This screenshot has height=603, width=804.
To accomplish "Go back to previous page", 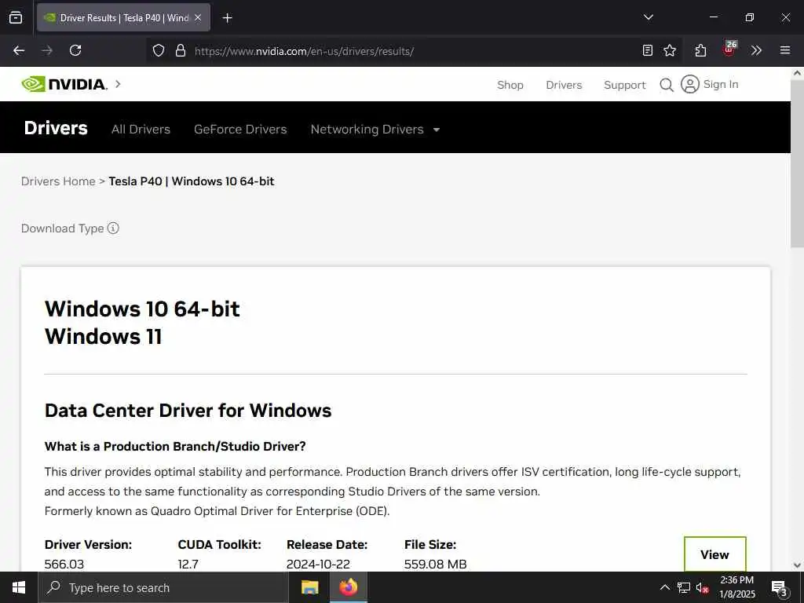I will pos(19,50).
